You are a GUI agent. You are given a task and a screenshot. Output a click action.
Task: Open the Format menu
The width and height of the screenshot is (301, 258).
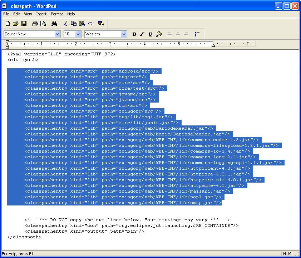(57, 14)
